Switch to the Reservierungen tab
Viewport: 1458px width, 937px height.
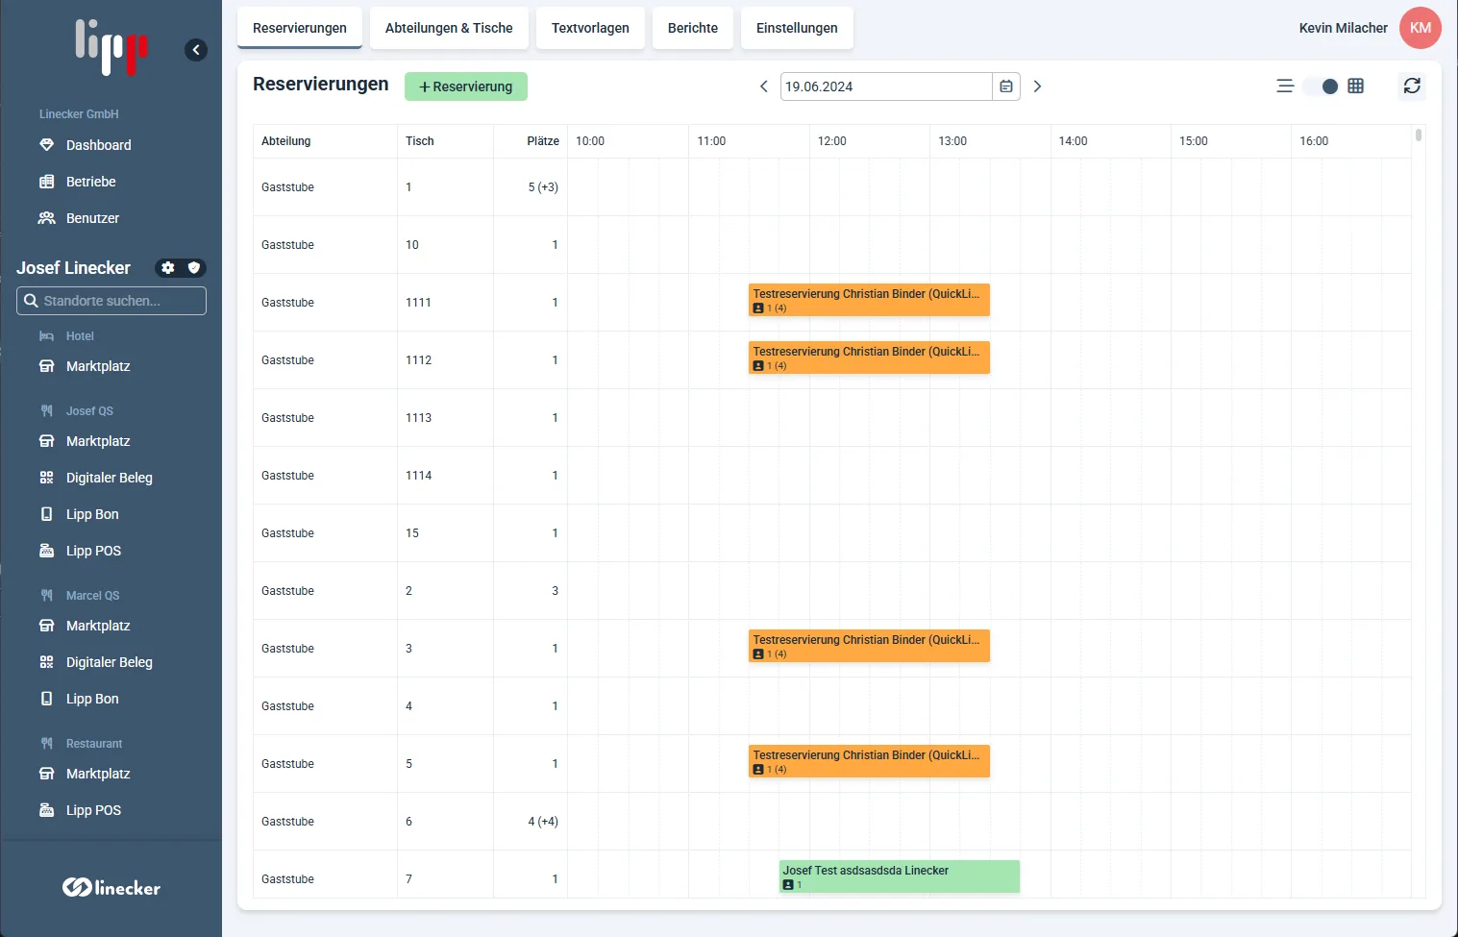(300, 28)
